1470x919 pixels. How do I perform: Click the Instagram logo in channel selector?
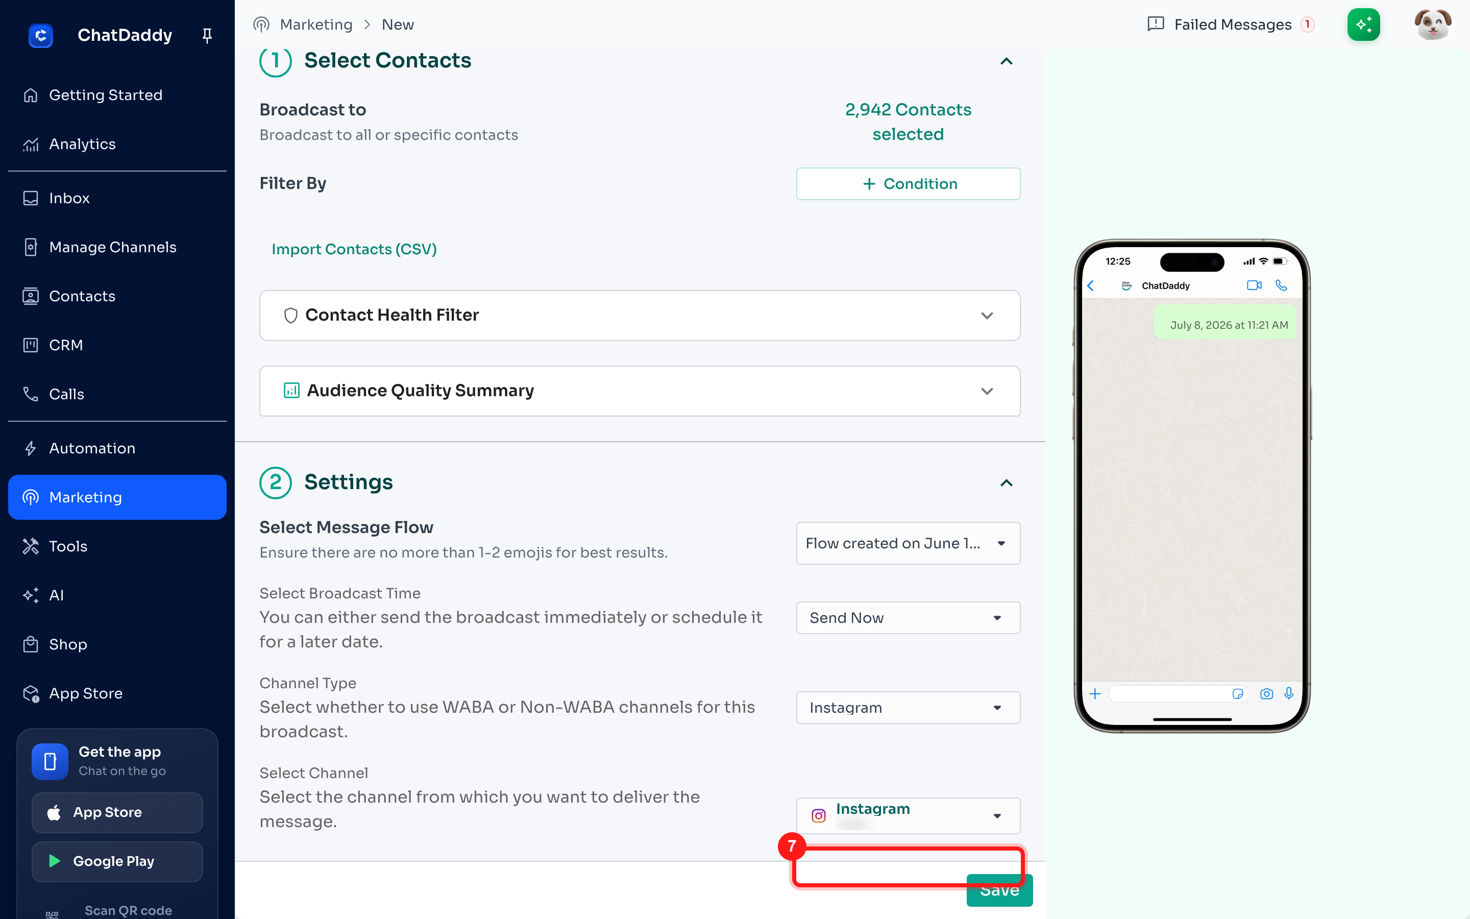coord(819,816)
